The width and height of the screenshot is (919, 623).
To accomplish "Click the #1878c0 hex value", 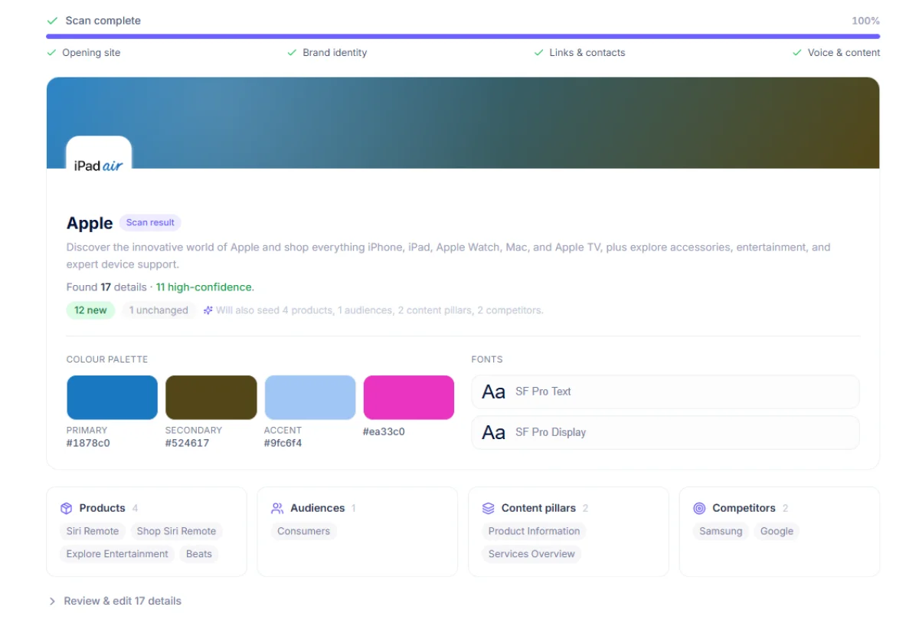I will [88, 443].
